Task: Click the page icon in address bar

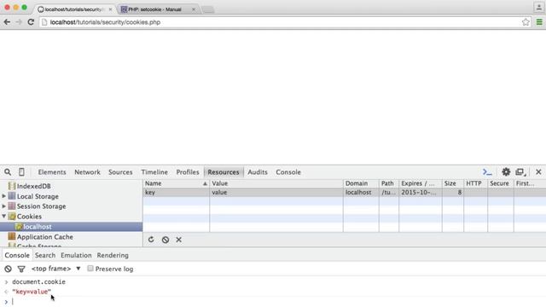Action: (44, 22)
